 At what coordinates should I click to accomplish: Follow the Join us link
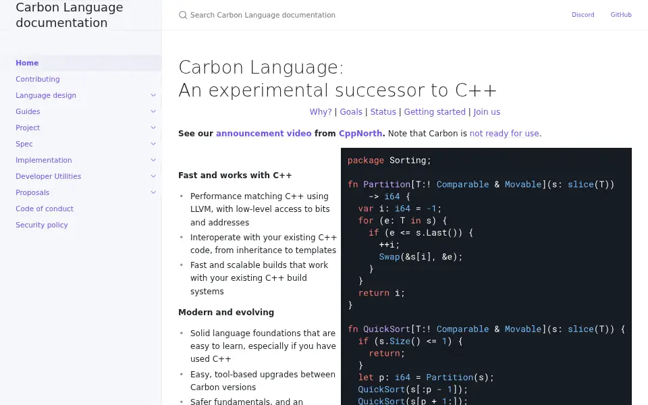[x=487, y=112]
